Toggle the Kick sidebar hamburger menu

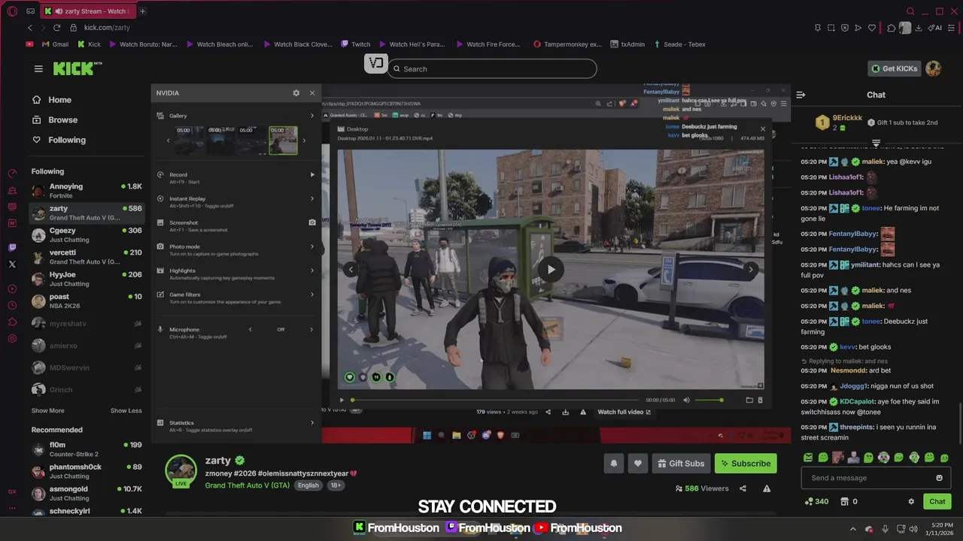[38, 69]
